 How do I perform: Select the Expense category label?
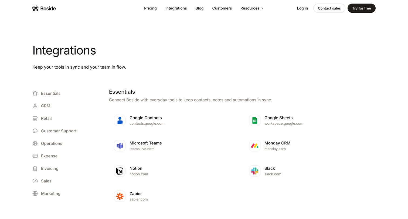click(x=49, y=156)
